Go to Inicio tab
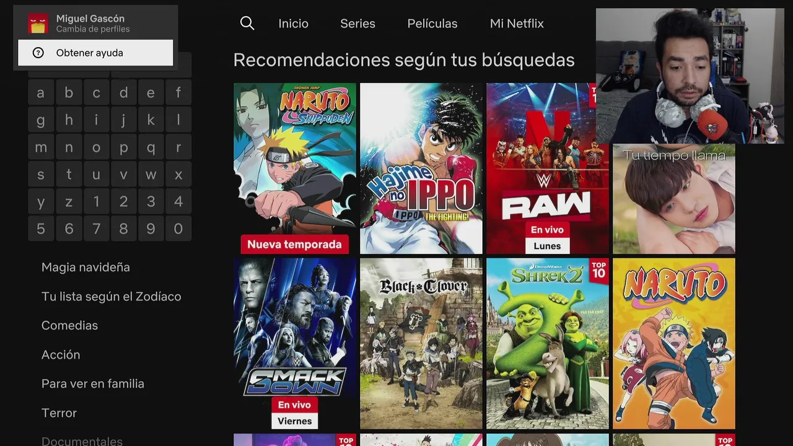793x446 pixels. (293, 24)
